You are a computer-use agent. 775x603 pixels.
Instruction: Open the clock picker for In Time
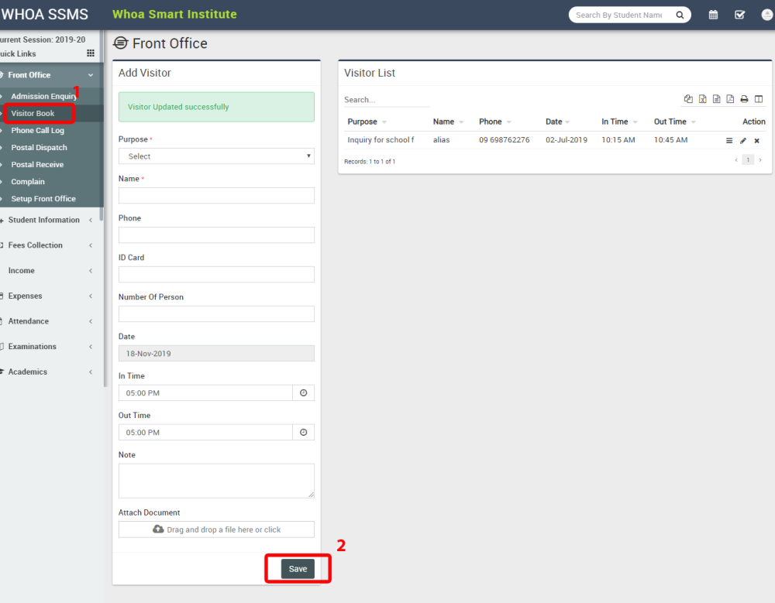pyautogui.click(x=304, y=392)
